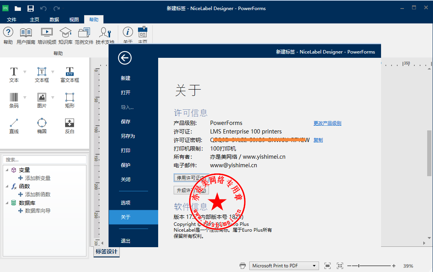Viewport: 433px width, 272px height.
Task: Click the zoom out minus button
Action: pos(349,266)
